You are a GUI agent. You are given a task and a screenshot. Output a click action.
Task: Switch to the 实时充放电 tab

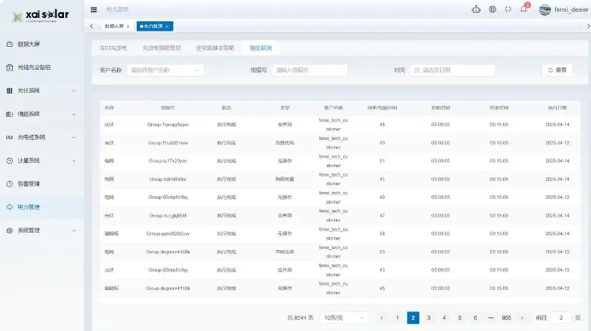113,49
